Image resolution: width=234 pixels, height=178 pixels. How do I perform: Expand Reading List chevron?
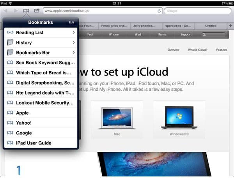point(74,32)
